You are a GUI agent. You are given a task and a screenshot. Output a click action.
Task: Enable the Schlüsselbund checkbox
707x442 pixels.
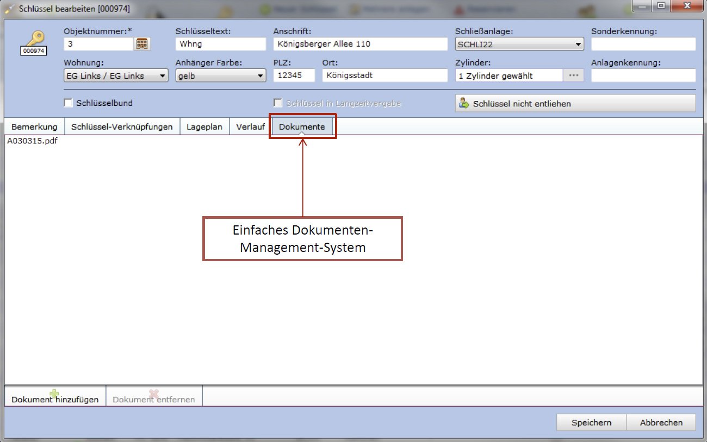click(x=68, y=103)
